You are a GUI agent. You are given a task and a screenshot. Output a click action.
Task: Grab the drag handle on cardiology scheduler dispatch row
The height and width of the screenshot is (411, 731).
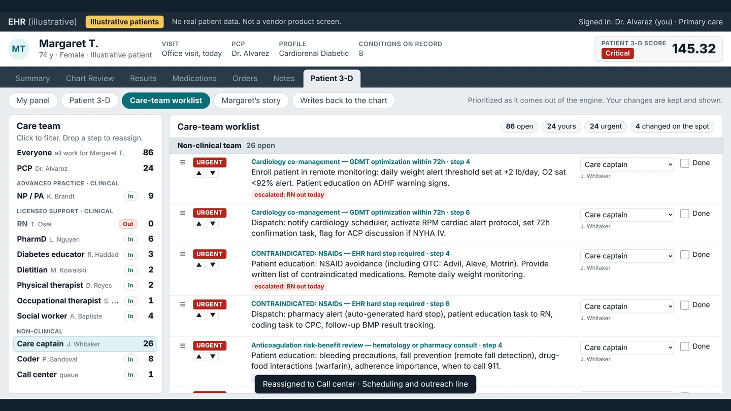click(183, 213)
